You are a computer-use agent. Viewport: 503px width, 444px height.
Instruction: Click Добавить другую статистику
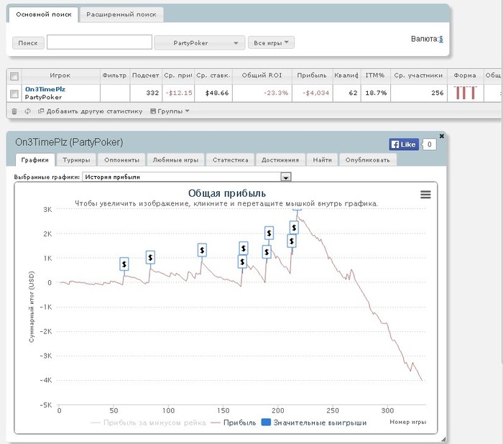pos(90,111)
